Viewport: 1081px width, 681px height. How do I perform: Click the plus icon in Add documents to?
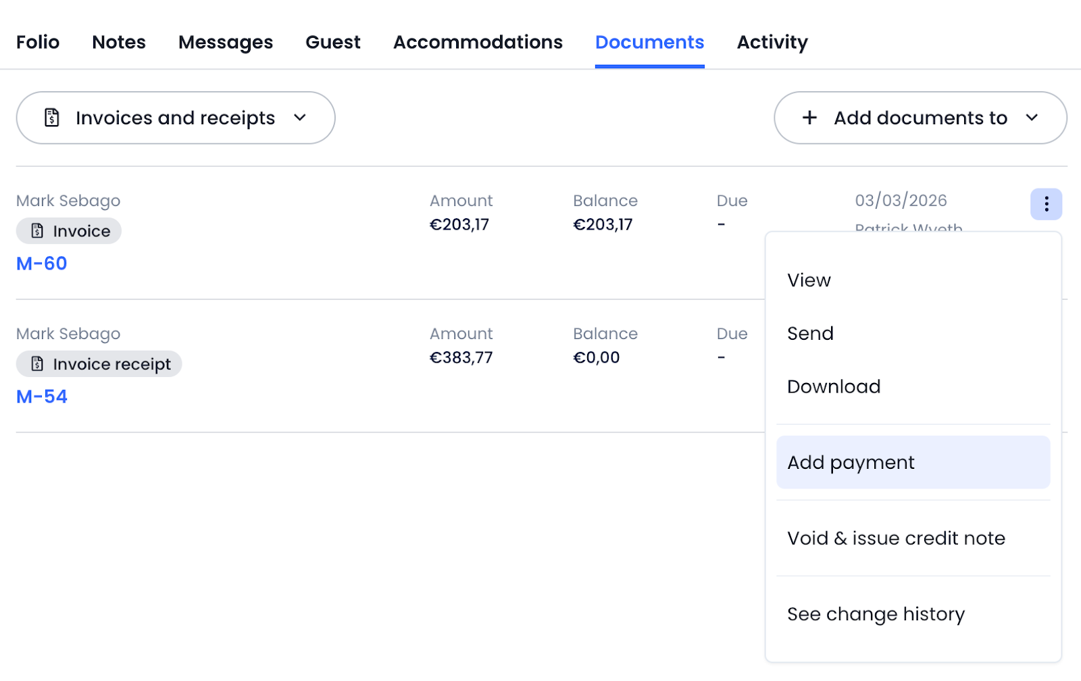click(809, 118)
